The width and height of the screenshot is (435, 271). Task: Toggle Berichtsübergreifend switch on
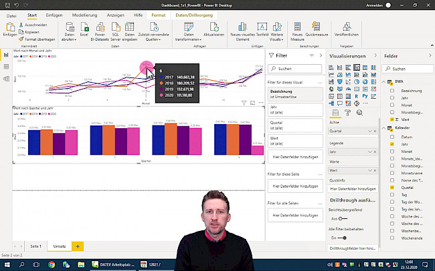(x=342, y=218)
